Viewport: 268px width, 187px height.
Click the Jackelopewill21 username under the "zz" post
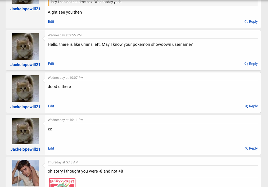(x=25, y=149)
